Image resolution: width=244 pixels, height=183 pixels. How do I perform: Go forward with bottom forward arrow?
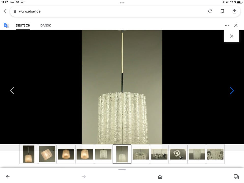coord(84,177)
